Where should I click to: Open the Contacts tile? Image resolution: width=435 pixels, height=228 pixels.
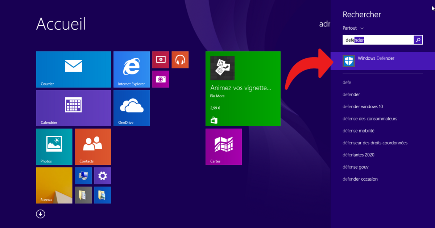coord(93,147)
